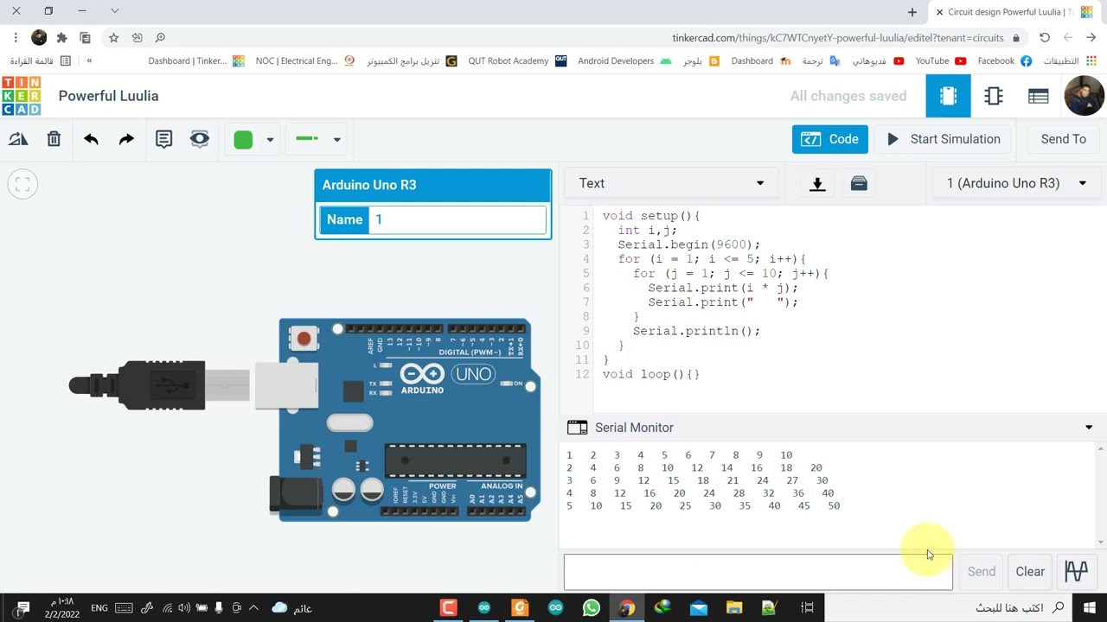This screenshot has width=1107, height=622.
Task: Toggle the Code editor panel
Action: click(x=830, y=139)
